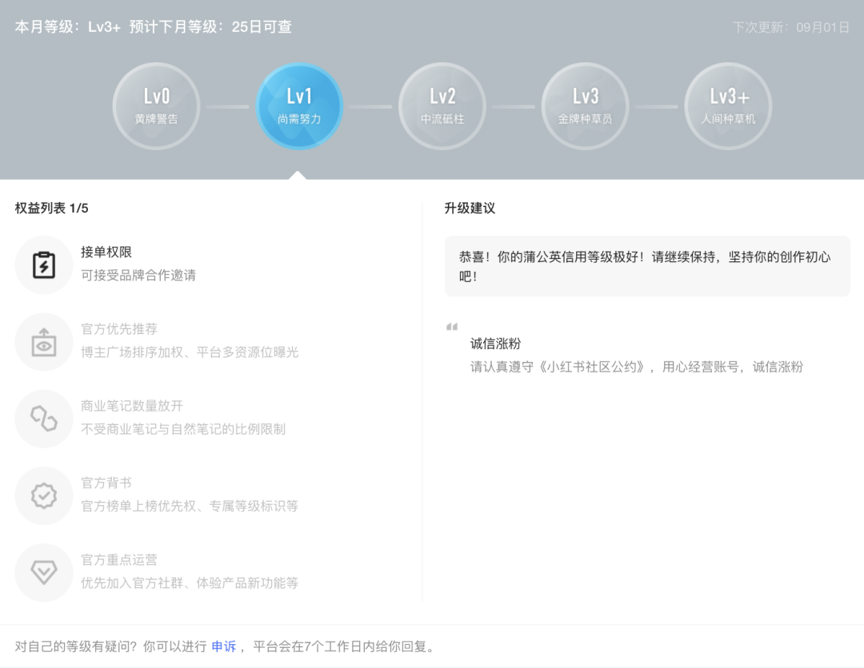864x668 pixels.
Task: Click the 权益列表 1/5 heading
Action: [52, 208]
